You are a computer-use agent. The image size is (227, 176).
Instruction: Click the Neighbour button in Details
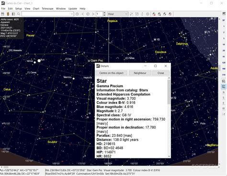click(x=140, y=73)
